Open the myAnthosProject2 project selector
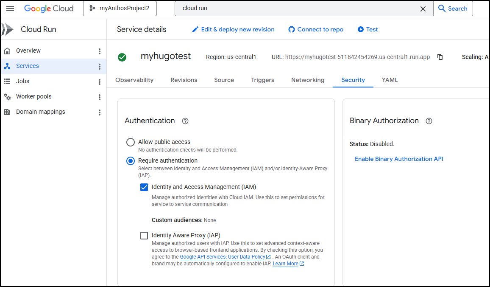The height and width of the screenshot is (287, 490). click(120, 8)
